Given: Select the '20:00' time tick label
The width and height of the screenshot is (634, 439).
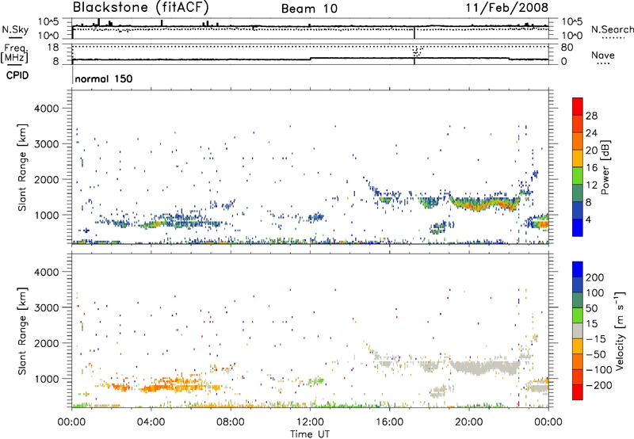Looking at the screenshot, I should (x=468, y=422).
